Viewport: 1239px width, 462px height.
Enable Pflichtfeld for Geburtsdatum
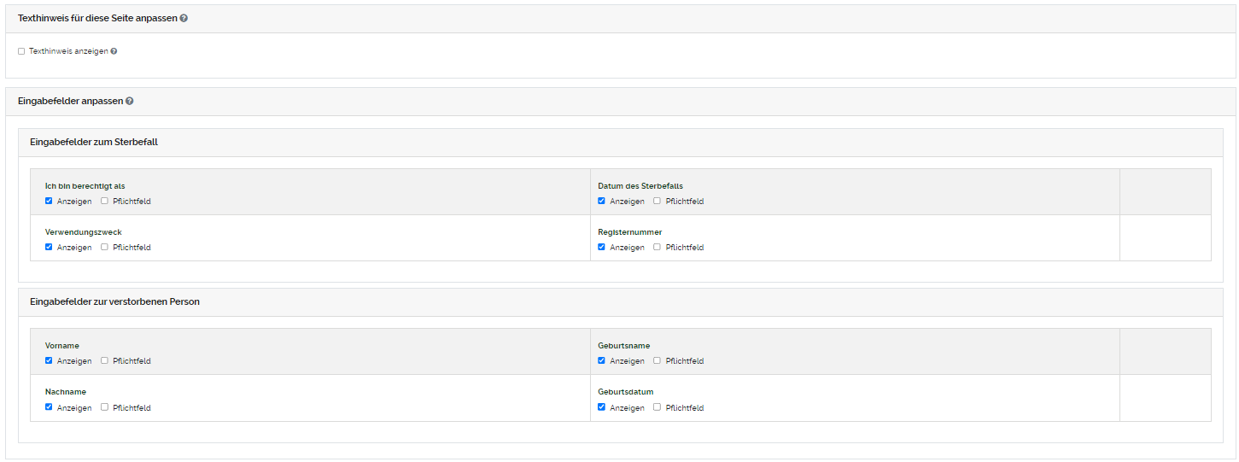pyautogui.click(x=657, y=406)
